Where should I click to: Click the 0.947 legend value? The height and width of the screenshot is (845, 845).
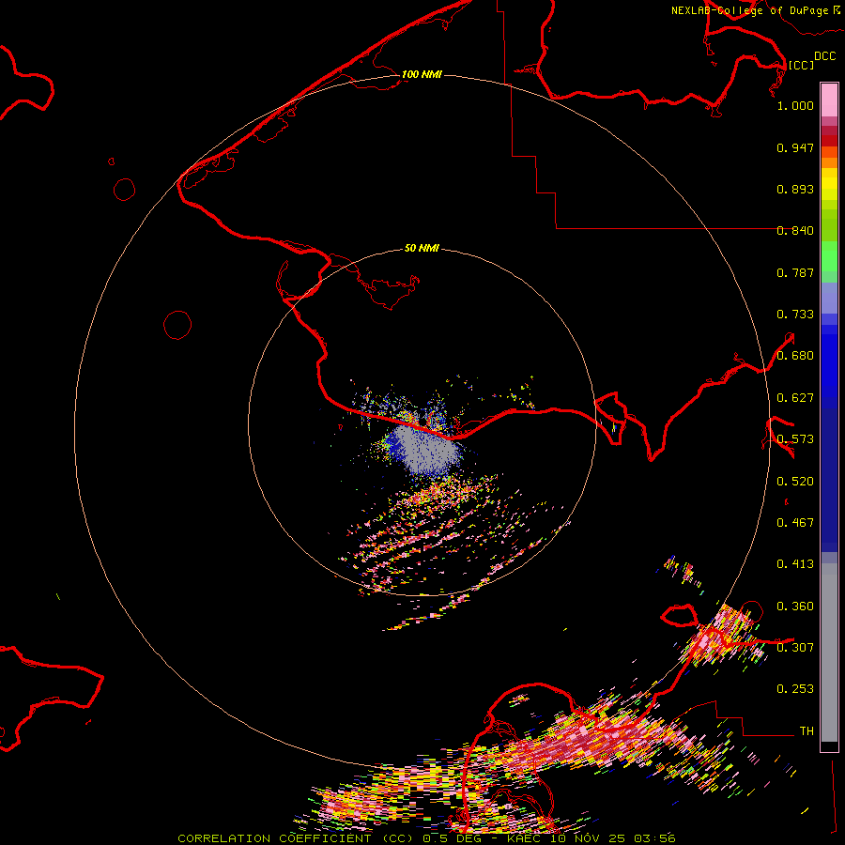(x=795, y=147)
